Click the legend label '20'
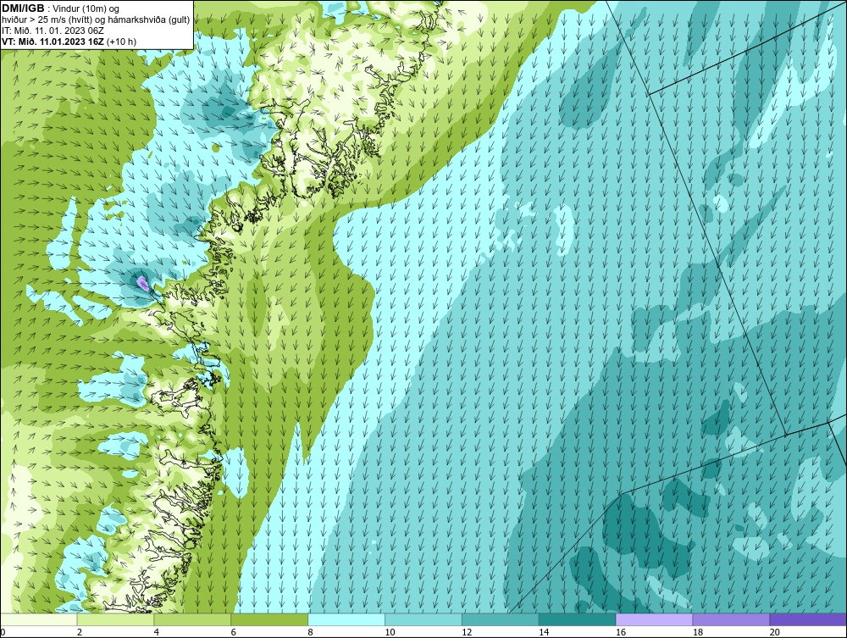This screenshot has width=847, height=638. (775, 632)
